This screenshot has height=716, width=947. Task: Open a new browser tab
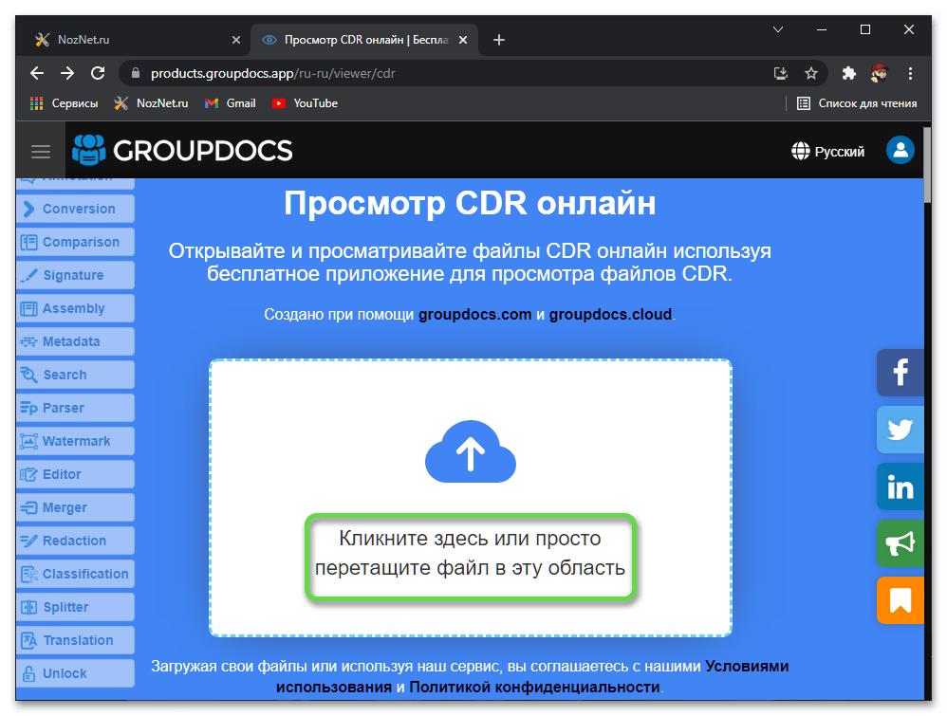click(499, 40)
